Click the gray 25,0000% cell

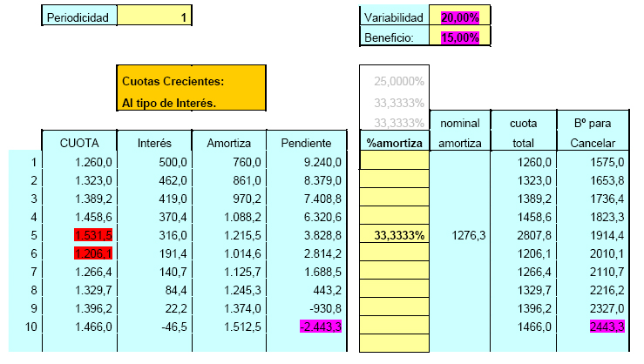(395, 81)
